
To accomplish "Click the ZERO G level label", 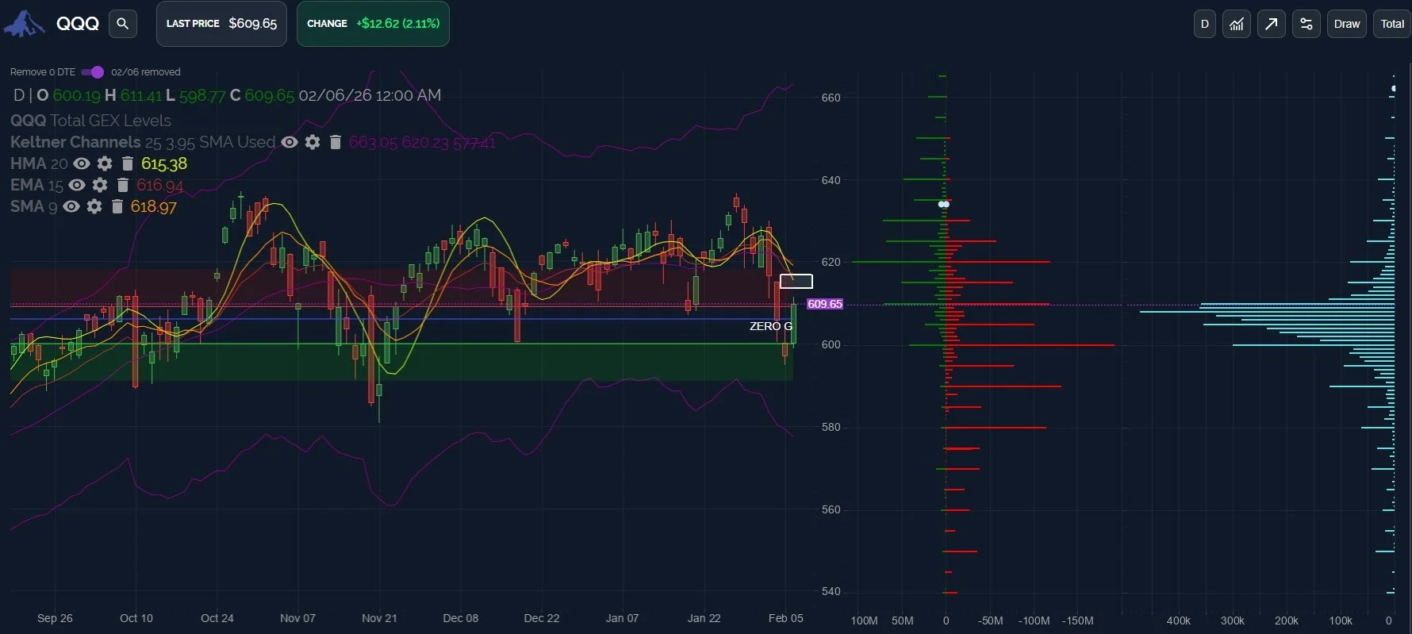I will click(771, 326).
